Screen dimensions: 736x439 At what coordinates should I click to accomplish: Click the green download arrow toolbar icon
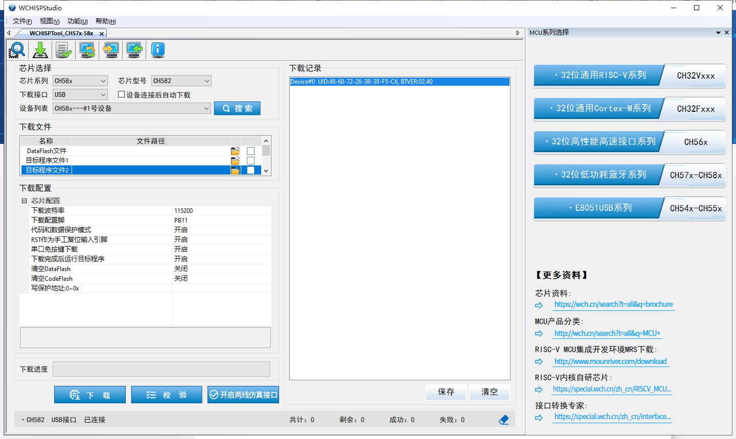pos(40,50)
